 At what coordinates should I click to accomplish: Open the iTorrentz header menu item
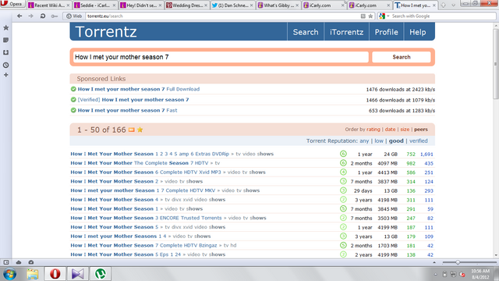coord(346,32)
